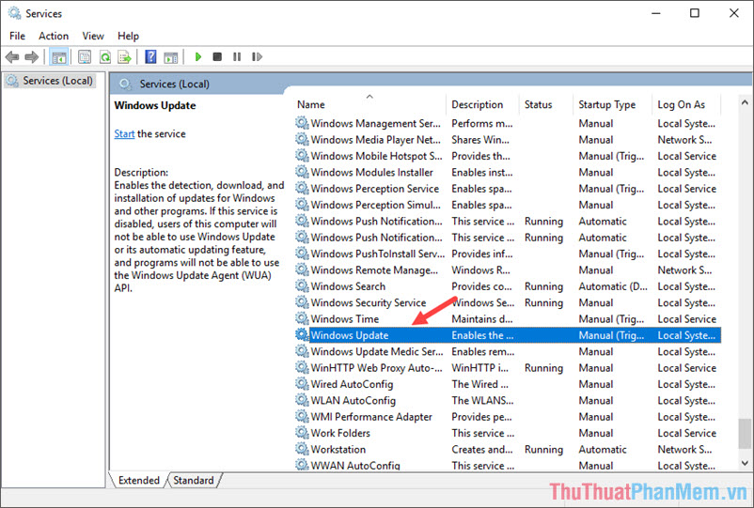The height and width of the screenshot is (508, 754).
Task: Start the service with green play icon
Action: [x=198, y=56]
